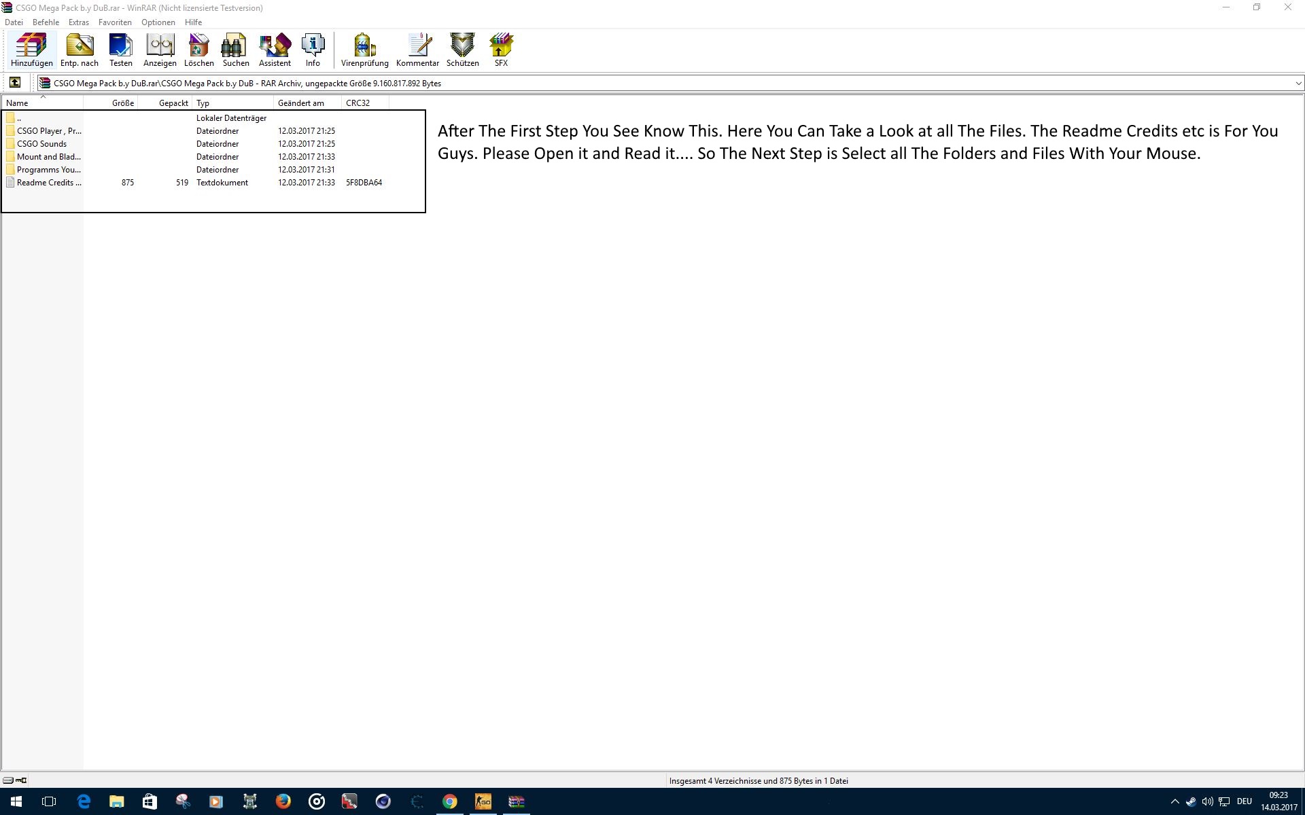Click the Löschen delete icon
Image resolution: width=1305 pixels, height=815 pixels.
[x=198, y=50]
